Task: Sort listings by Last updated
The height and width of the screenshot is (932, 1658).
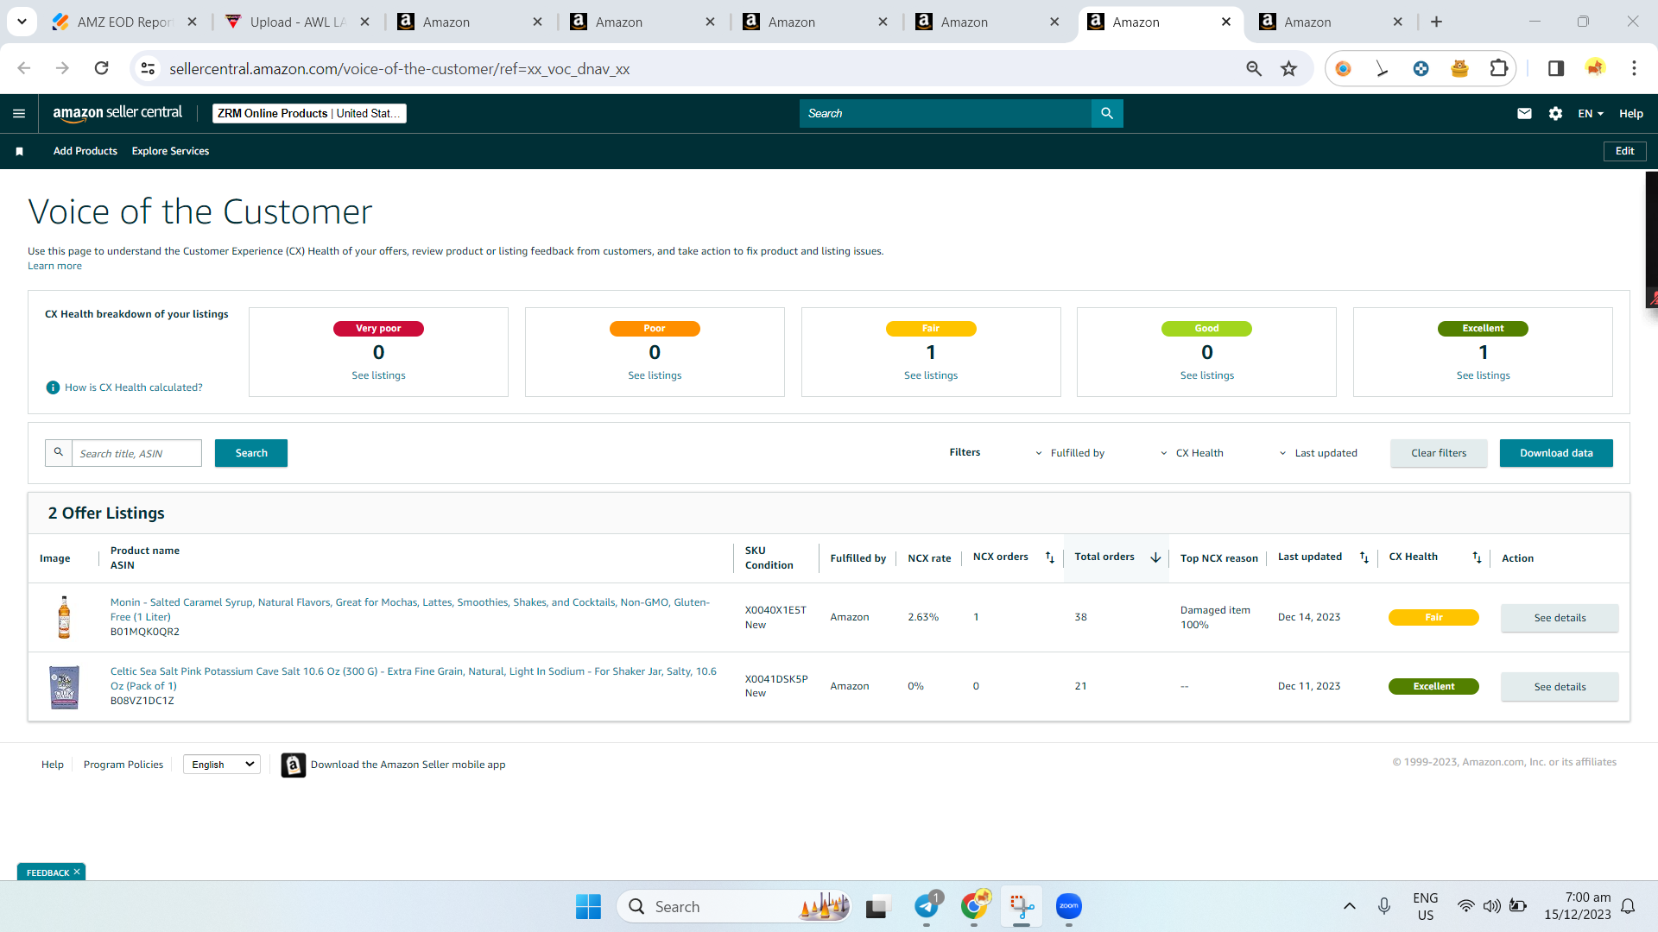Action: (1364, 557)
